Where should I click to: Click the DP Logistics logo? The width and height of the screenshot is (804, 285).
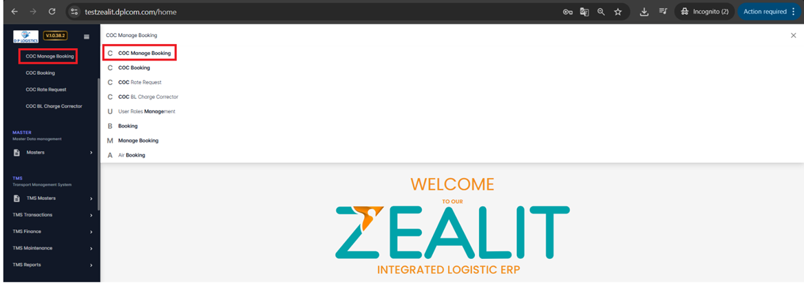(25, 37)
